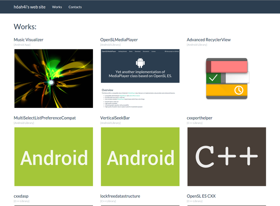Open the Music Visualizer title link
The image size is (280, 206).
(x=28, y=40)
